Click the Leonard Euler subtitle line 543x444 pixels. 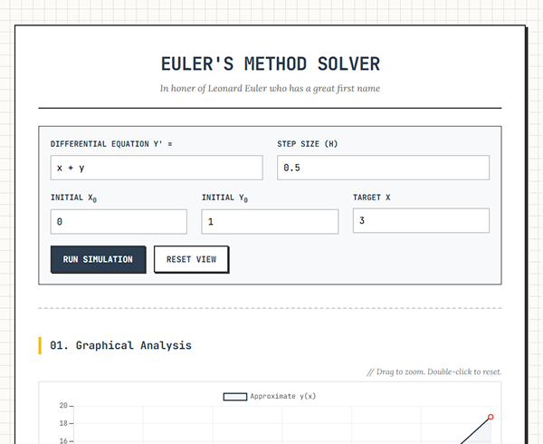point(270,89)
